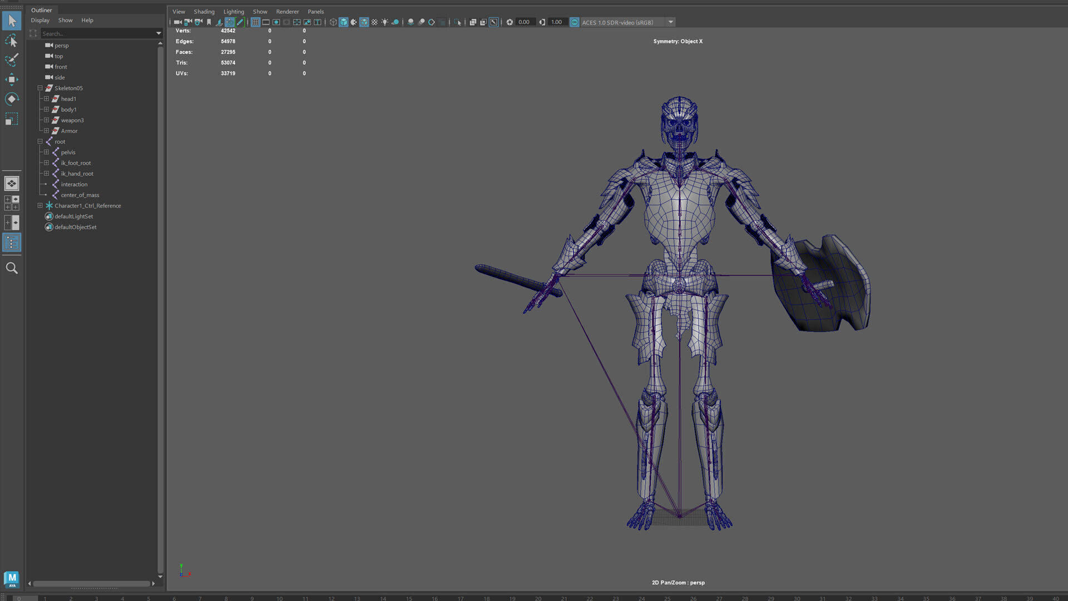Select the center_of_mass joint
The height and width of the screenshot is (601, 1068).
(80, 195)
